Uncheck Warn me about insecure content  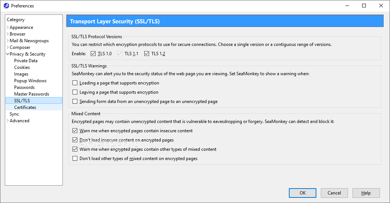pos(75,131)
